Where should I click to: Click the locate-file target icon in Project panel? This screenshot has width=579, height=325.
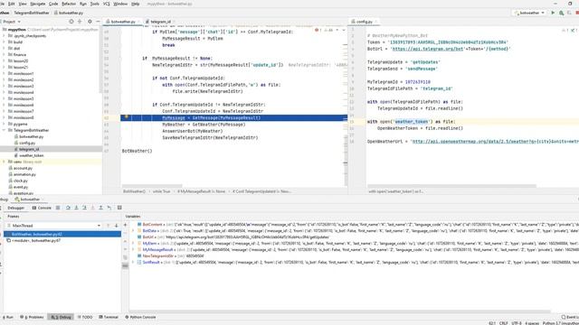coord(71,22)
